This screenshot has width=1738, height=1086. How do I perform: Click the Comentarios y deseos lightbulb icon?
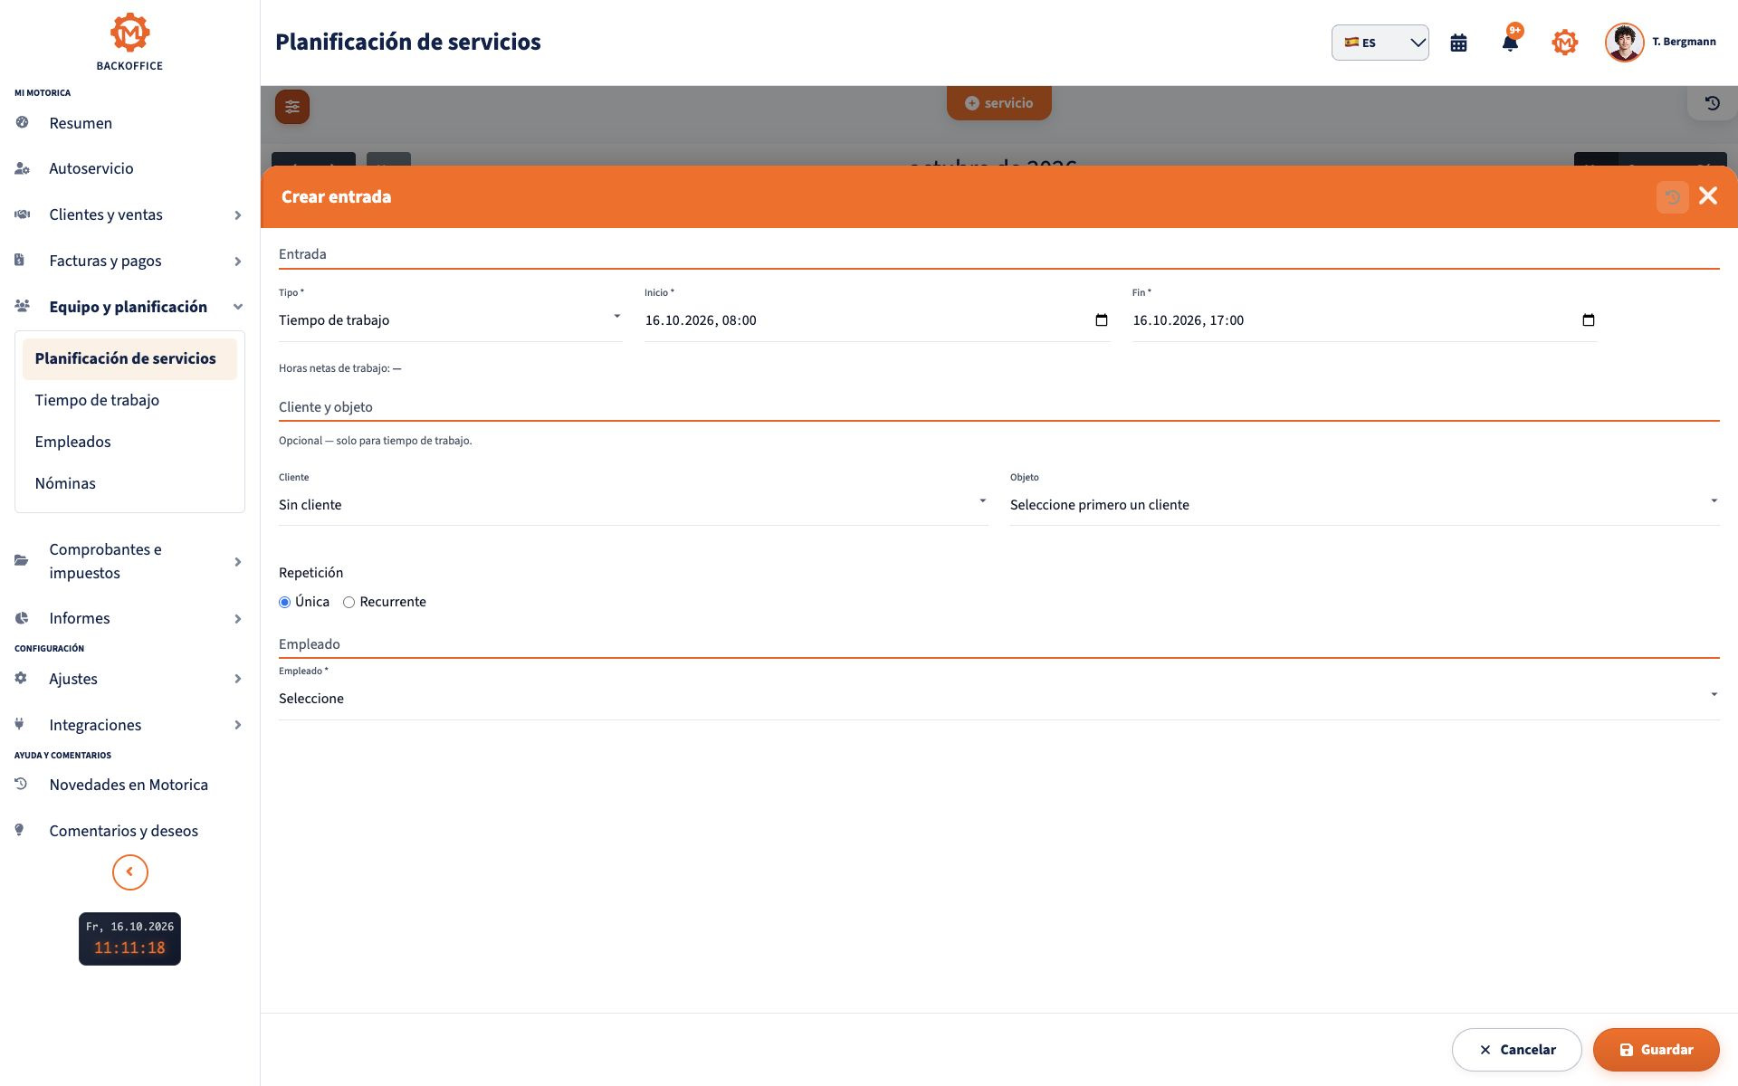(x=19, y=830)
